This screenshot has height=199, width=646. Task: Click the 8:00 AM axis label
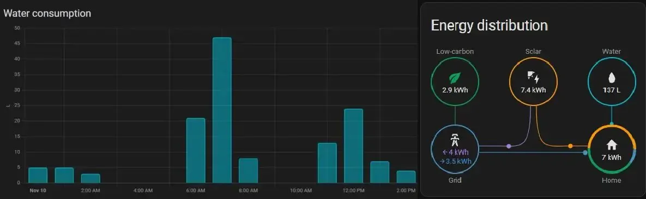point(248,190)
